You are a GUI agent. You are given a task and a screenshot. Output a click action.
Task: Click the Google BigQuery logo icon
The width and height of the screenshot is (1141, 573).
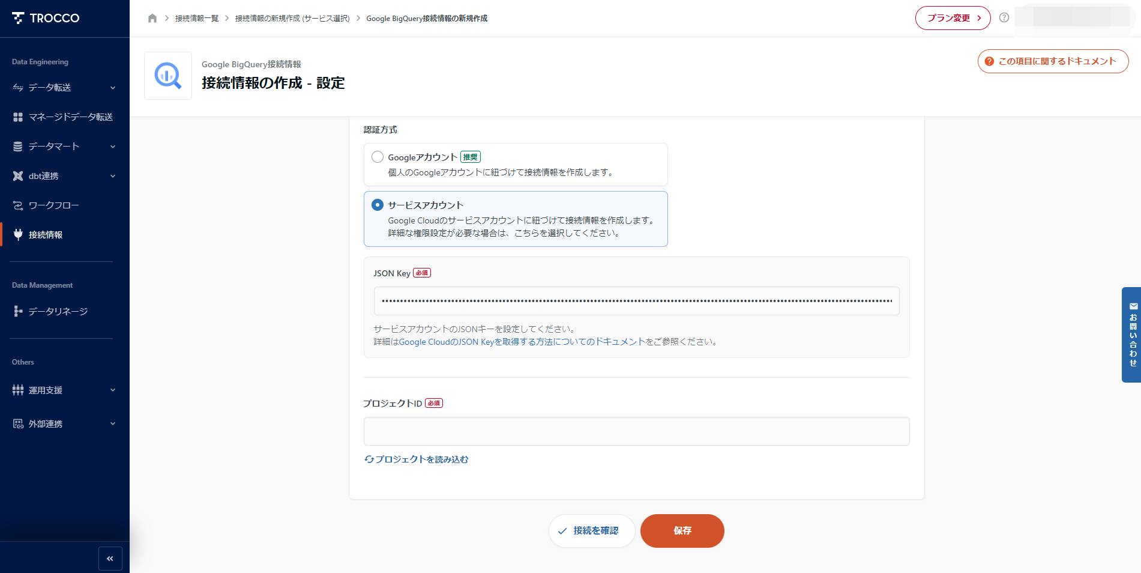point(168,76)
